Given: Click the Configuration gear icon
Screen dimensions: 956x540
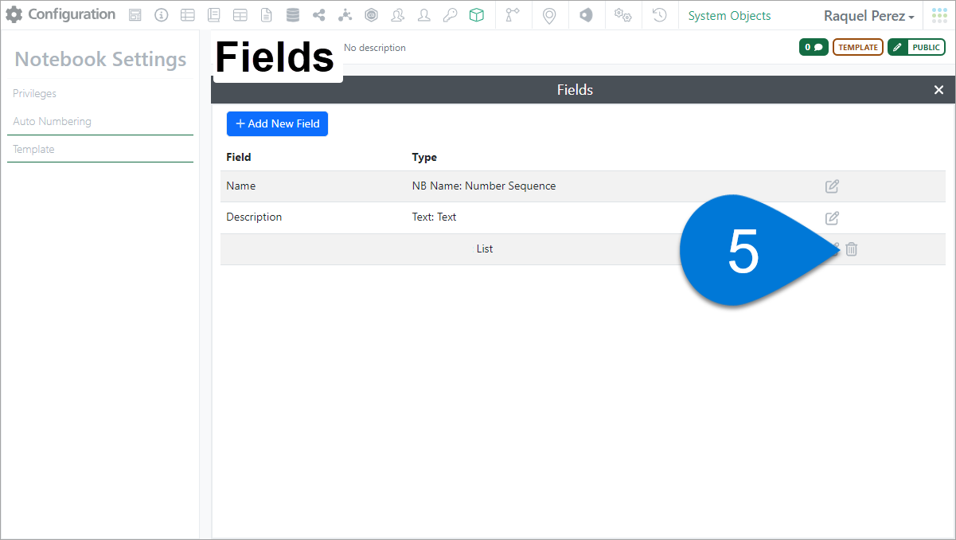Looking at the screenshot, I should [x=14, y=15].
